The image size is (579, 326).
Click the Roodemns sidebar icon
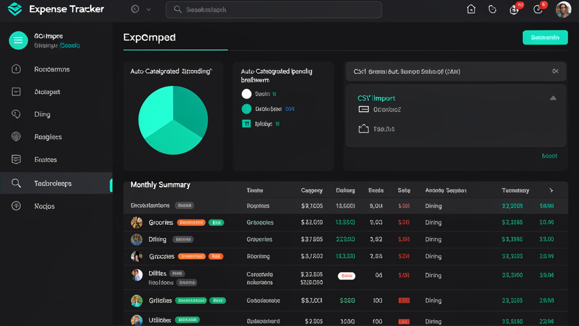16,69
